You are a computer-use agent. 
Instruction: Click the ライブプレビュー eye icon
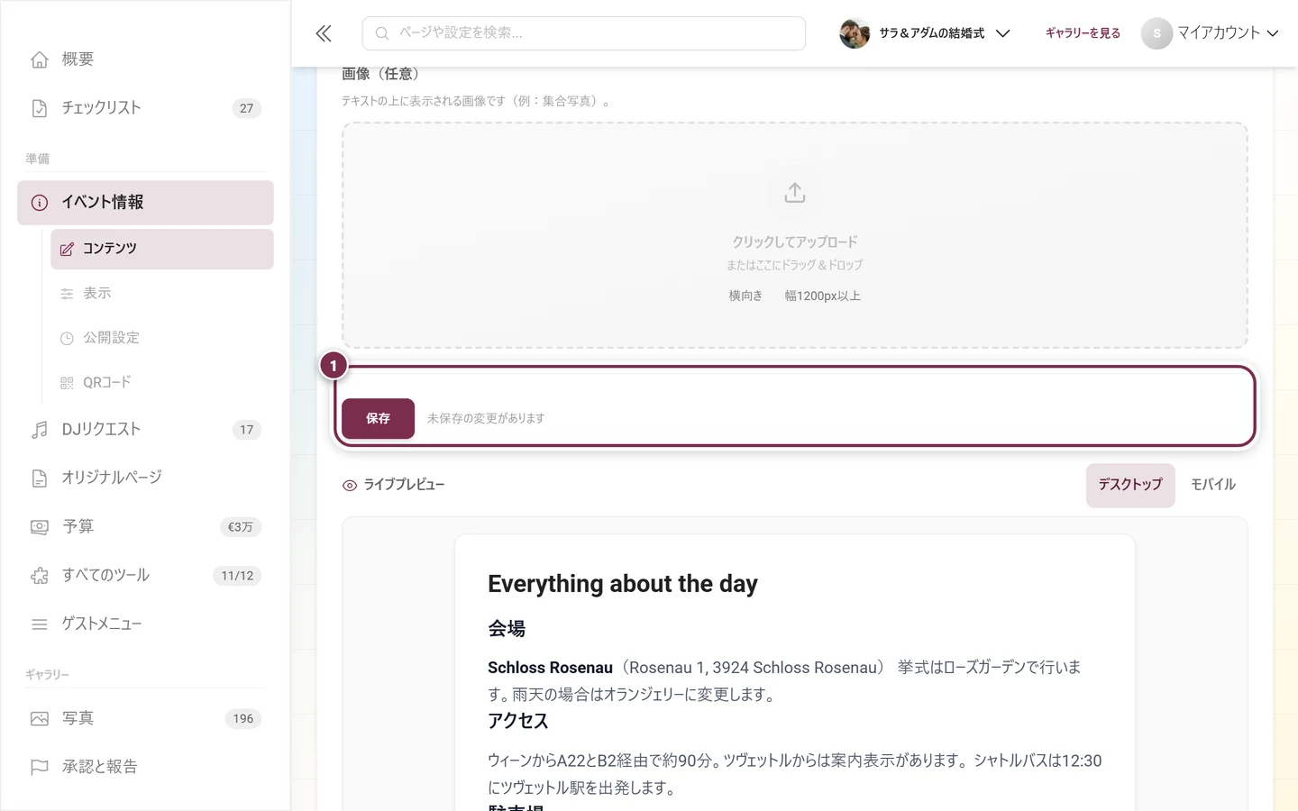click(x=350, y=486)
